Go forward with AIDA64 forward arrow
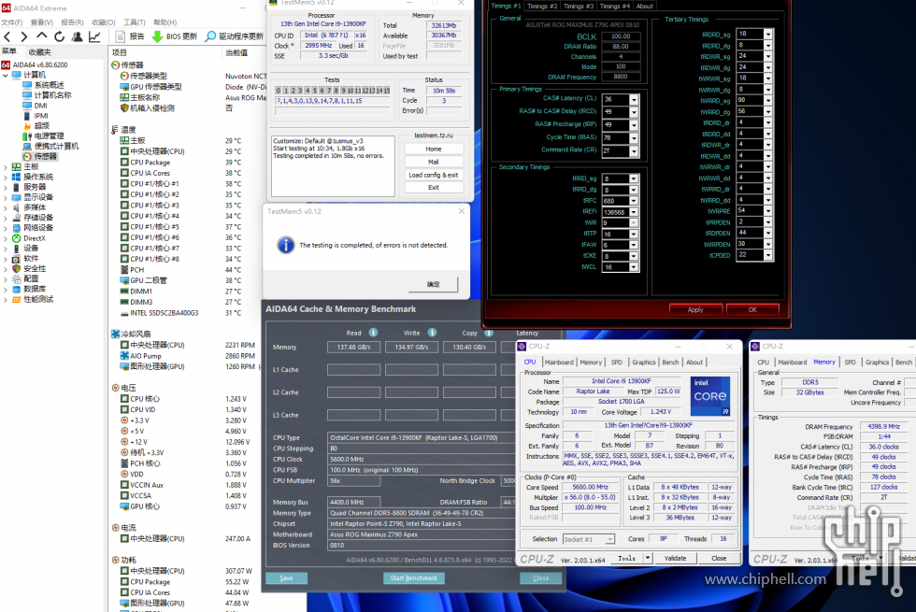The image size is (916, 612). tap(24, 36)
